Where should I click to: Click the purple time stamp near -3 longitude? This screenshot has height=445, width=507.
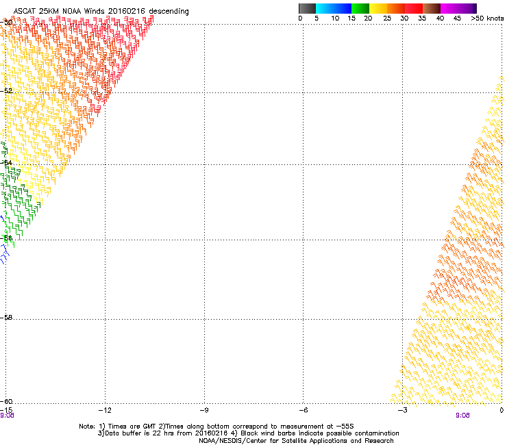pyautogui.click(x=462, y=416)
